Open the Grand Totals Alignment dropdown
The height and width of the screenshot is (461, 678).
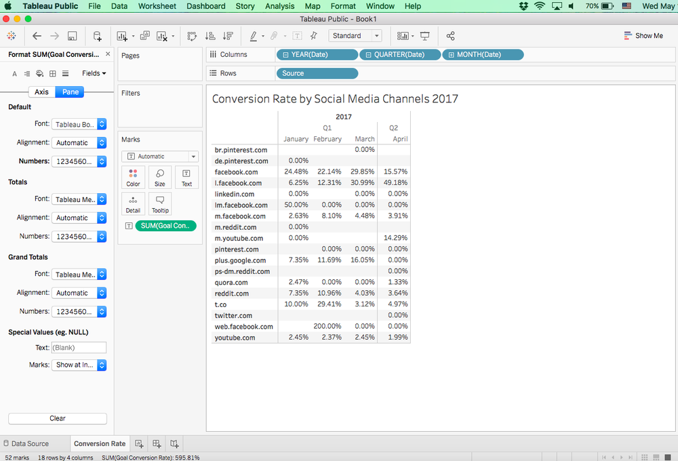point(79,293)
